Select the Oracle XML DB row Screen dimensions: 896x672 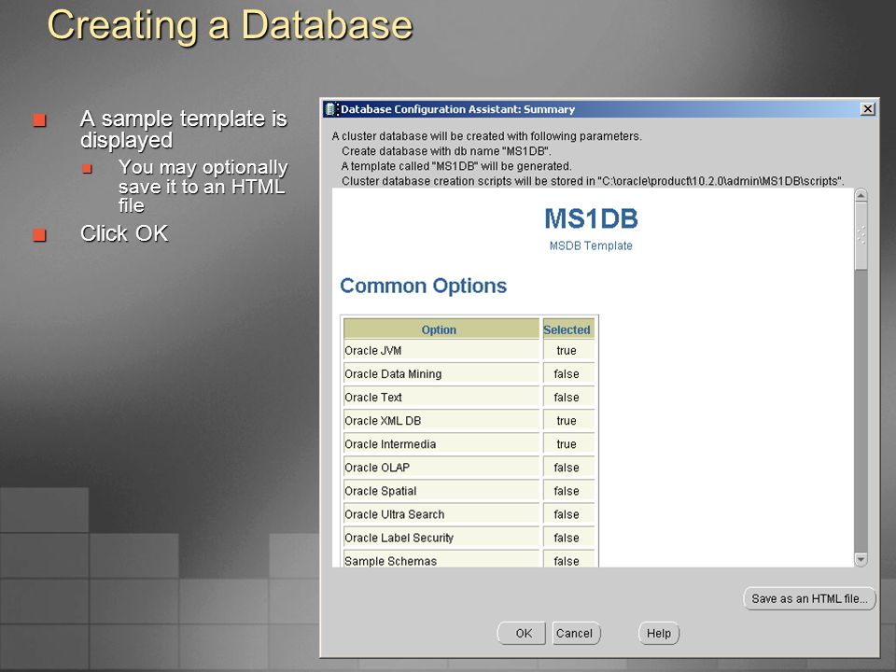click(x=469, y=421)
